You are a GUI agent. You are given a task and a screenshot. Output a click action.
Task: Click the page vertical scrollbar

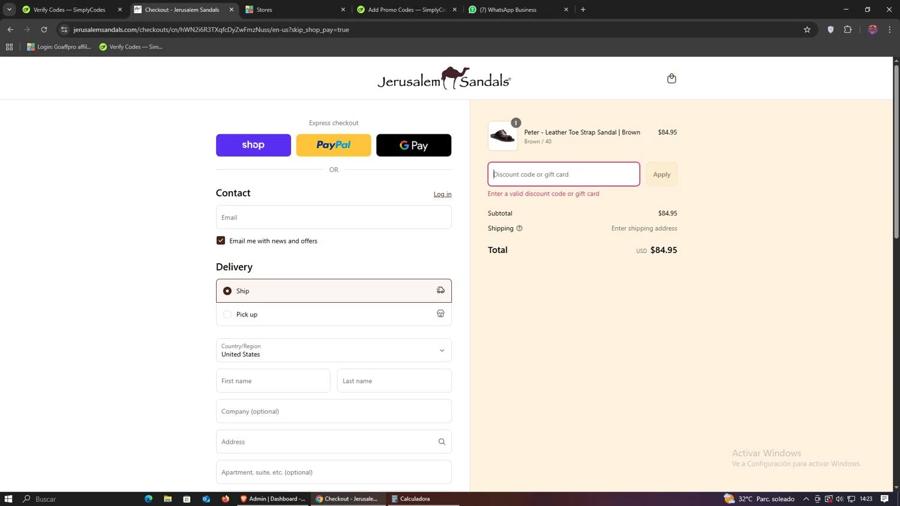(x=896, y=152)
